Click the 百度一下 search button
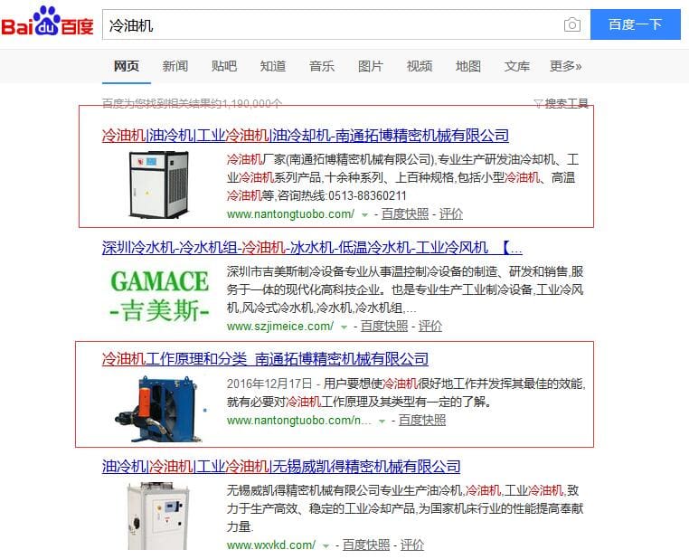This screenshot has width=689, height=559. pos(635,24)
